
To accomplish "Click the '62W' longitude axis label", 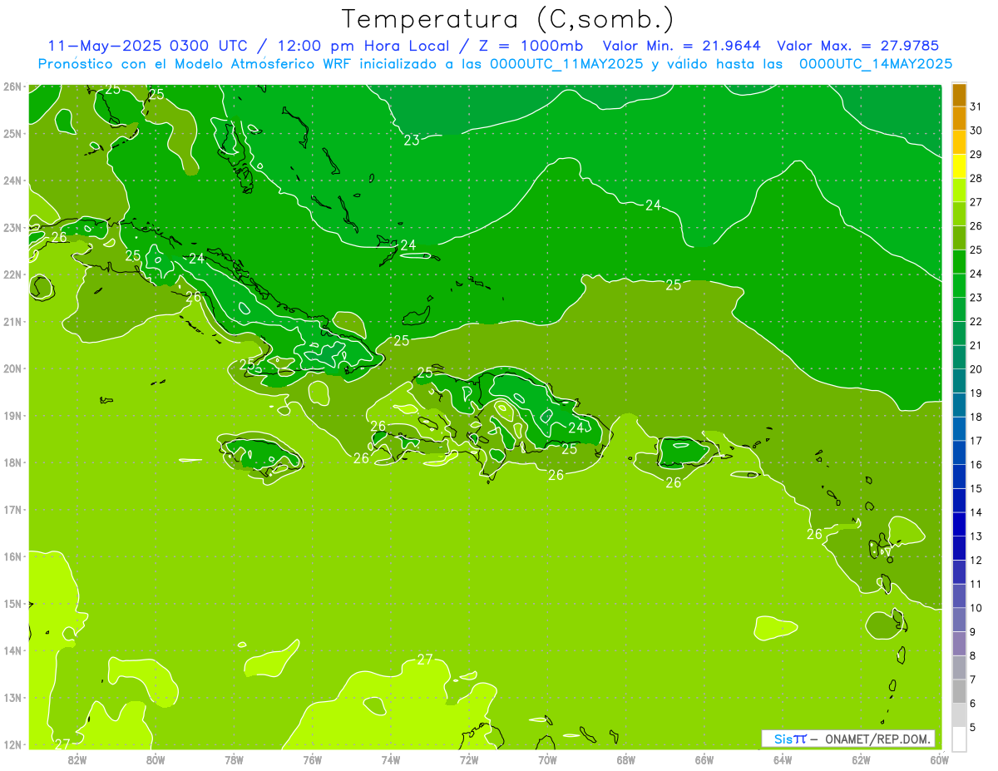I will (861, 759).
